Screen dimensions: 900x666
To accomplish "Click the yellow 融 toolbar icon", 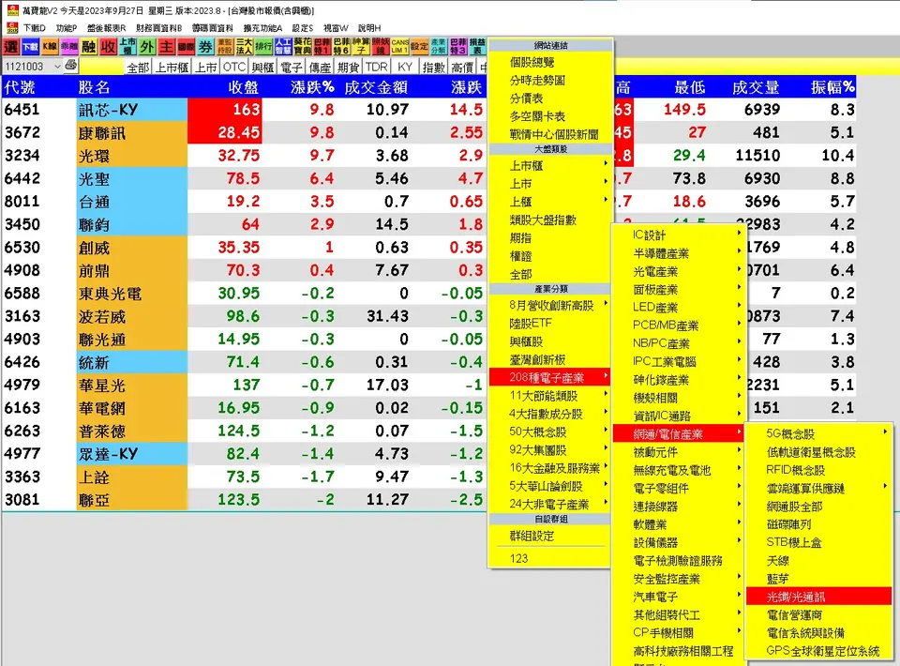I will (x=89, y=47).
